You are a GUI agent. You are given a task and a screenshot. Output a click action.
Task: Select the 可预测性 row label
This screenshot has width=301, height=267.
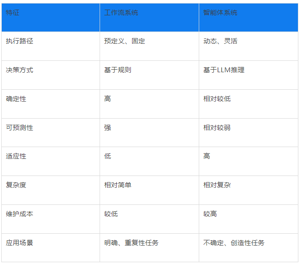[51, 133]
